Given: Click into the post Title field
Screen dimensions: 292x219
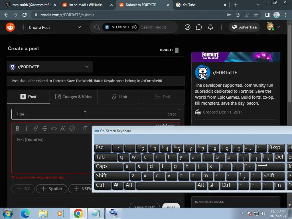Looking at the screenshot, I should click(96, 114).
